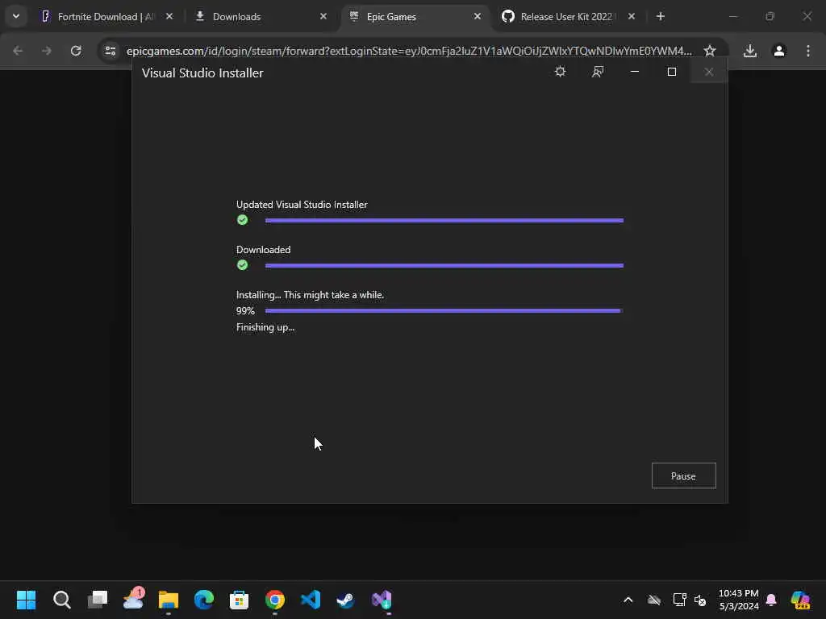Open the Chrome three-dot menu
This screenshot has width=826, height=619.
tap(808, 51)
